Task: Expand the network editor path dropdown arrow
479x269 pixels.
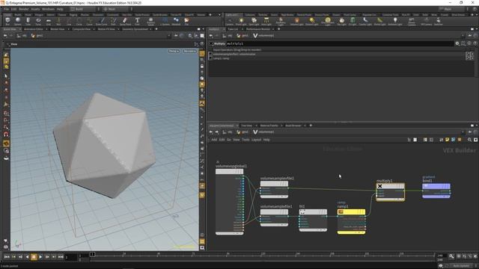Action: [x=463, y=132]
